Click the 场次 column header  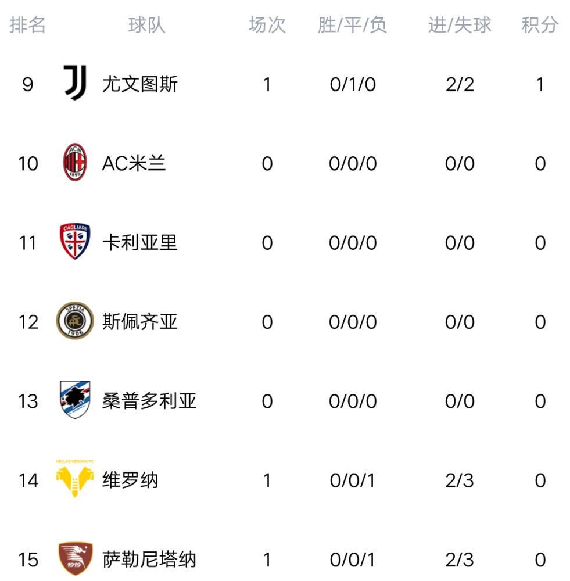click(267, 25)
